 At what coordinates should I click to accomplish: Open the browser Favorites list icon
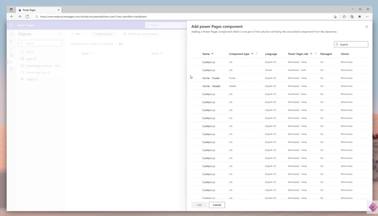[x=344, y=17]
